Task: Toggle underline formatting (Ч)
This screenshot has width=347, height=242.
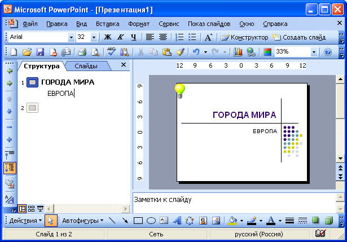Action: pos(134,37)
